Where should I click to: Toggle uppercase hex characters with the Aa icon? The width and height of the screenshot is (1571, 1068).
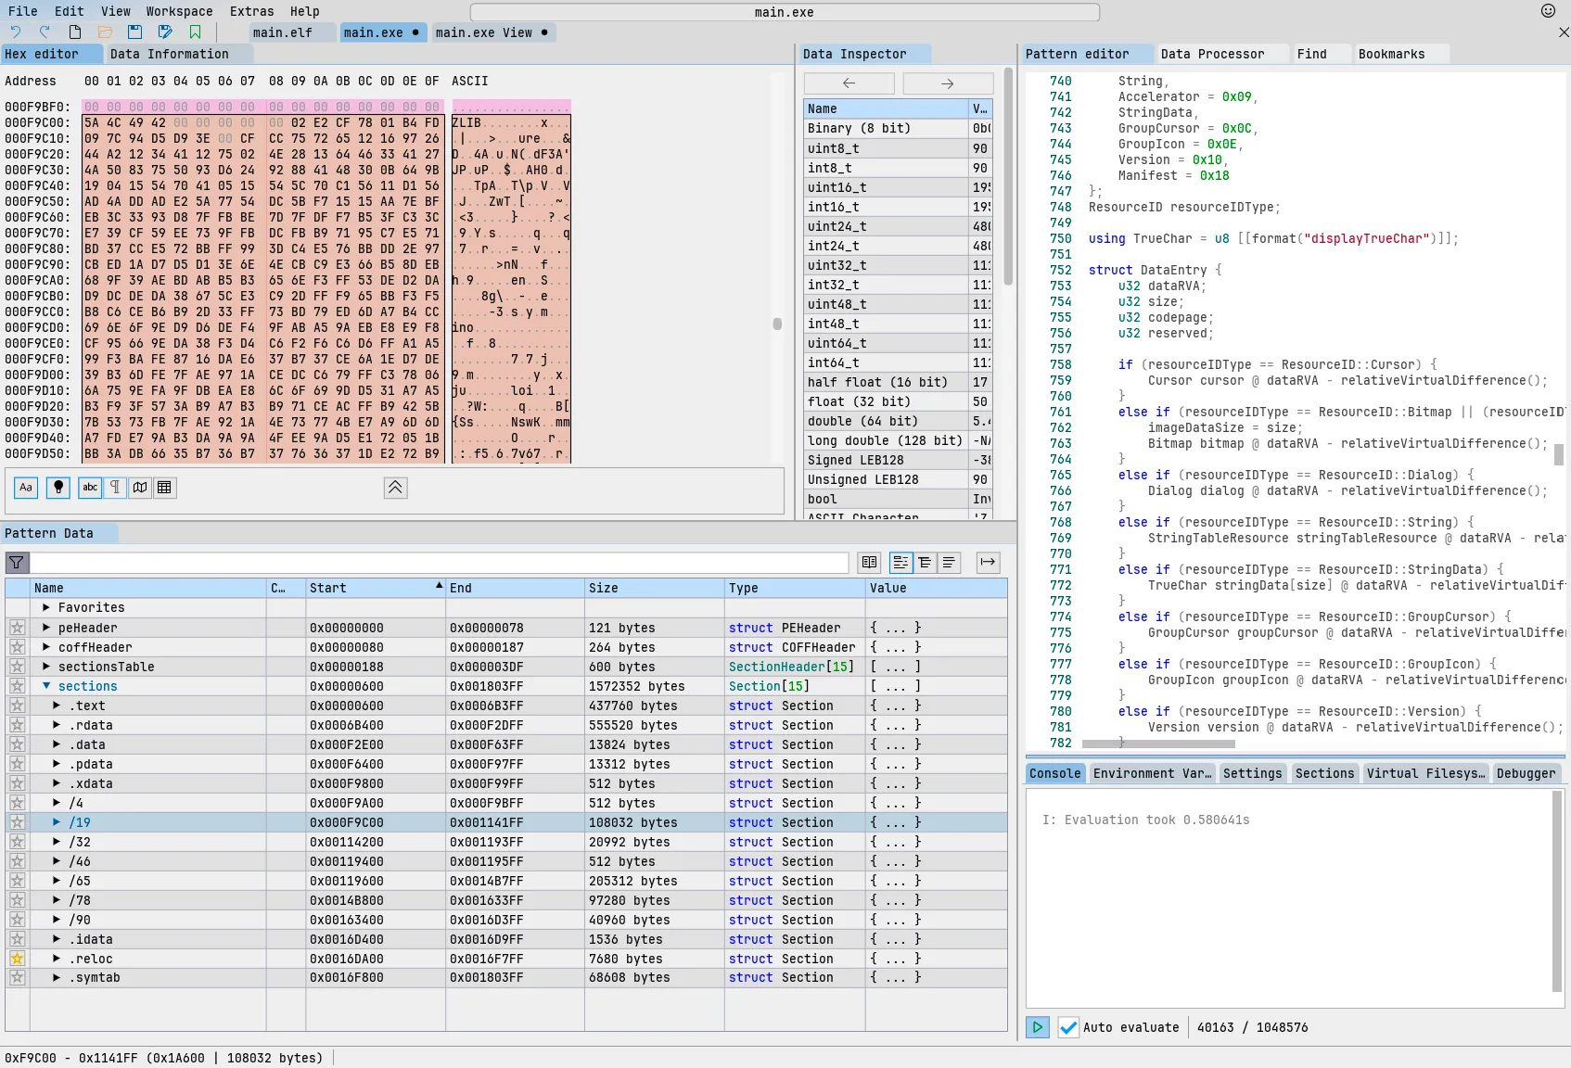click(x=26, y=488)
